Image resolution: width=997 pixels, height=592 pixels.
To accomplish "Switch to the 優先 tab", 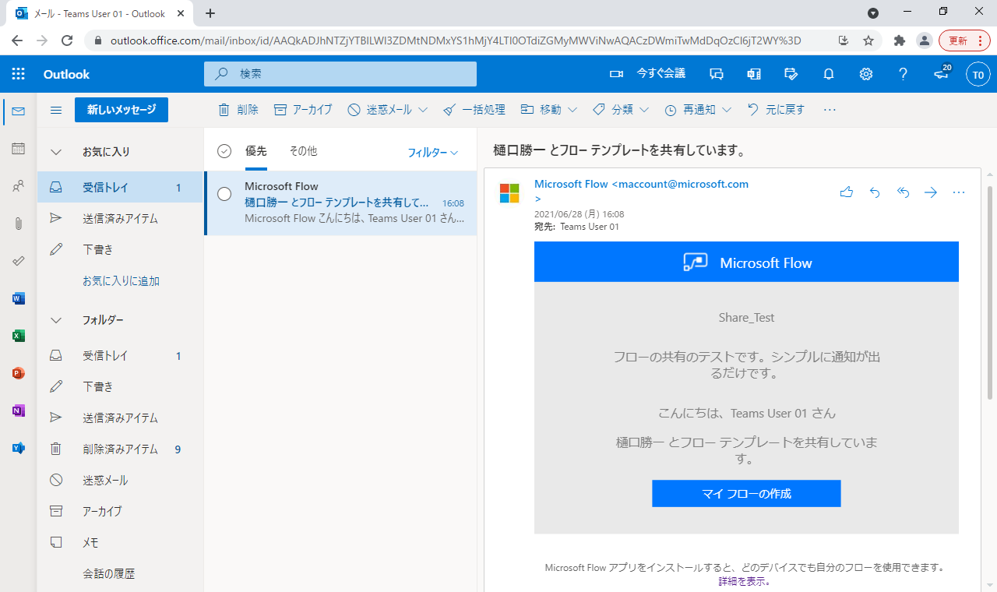I will 256,151.
